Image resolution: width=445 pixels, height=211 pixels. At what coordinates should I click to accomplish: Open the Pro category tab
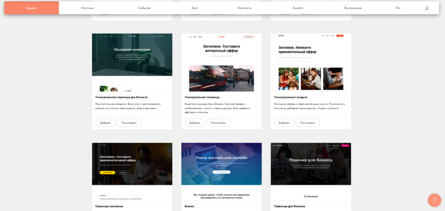pos(398,8)
